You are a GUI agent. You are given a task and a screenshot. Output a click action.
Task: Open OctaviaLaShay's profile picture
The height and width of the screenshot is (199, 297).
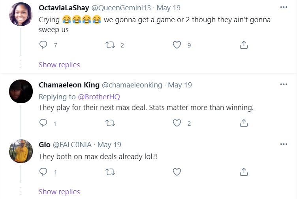pyautogui.click(x=21, y=14)
